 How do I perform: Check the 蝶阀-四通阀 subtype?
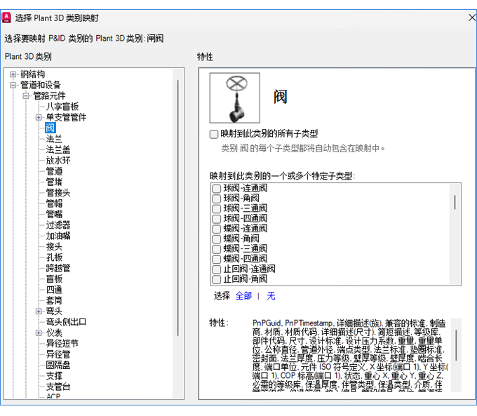tap(216, 259)
